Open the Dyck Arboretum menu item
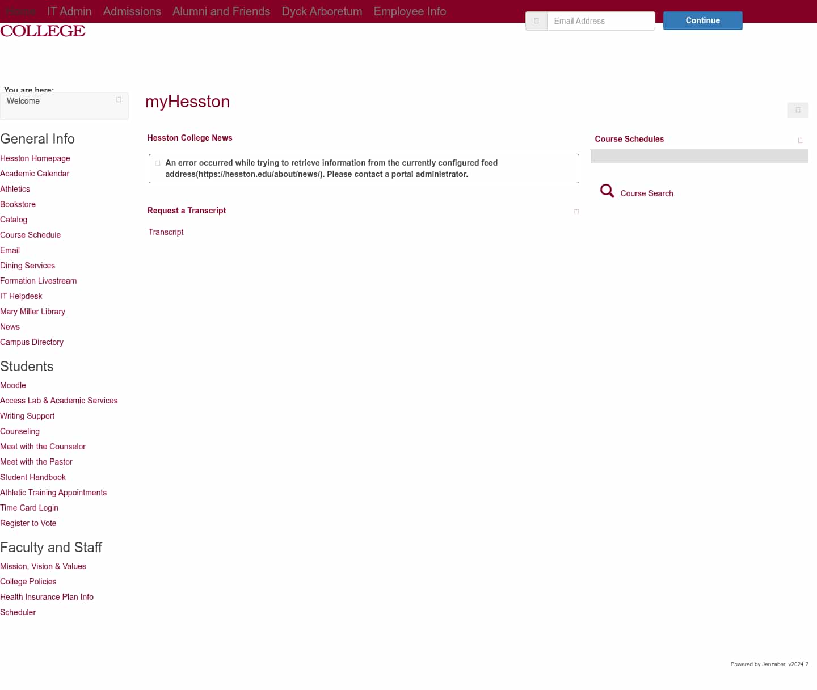The image size is (817, 690). click(322, 11)
